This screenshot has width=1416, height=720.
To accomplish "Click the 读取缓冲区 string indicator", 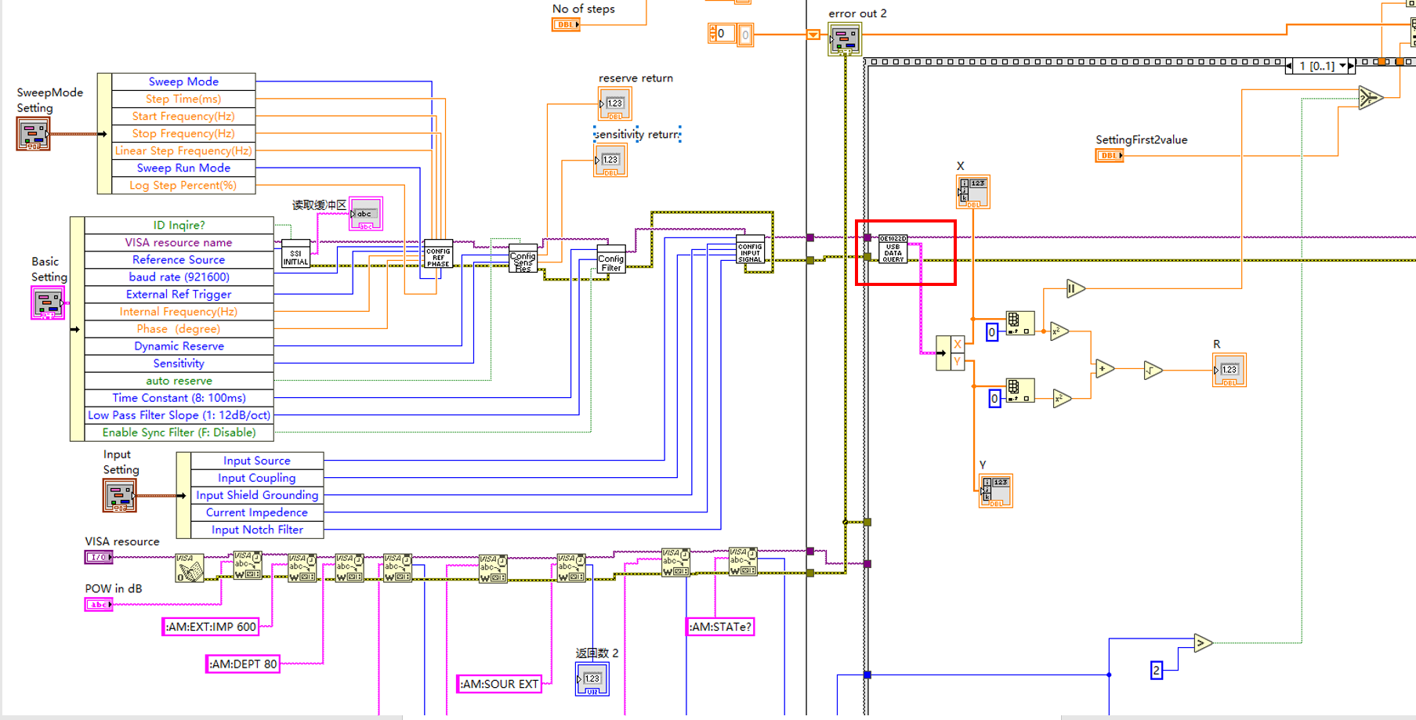I will 366,214.
